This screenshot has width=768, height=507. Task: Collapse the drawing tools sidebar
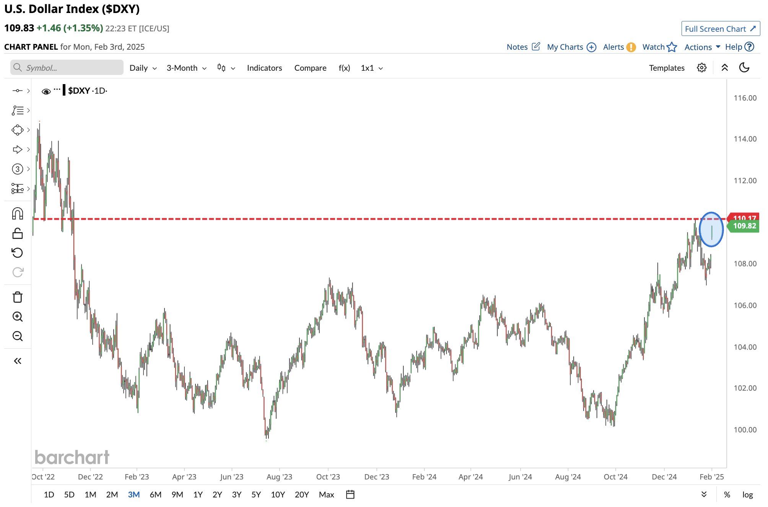pyautogui.click(x=18, y=361)
